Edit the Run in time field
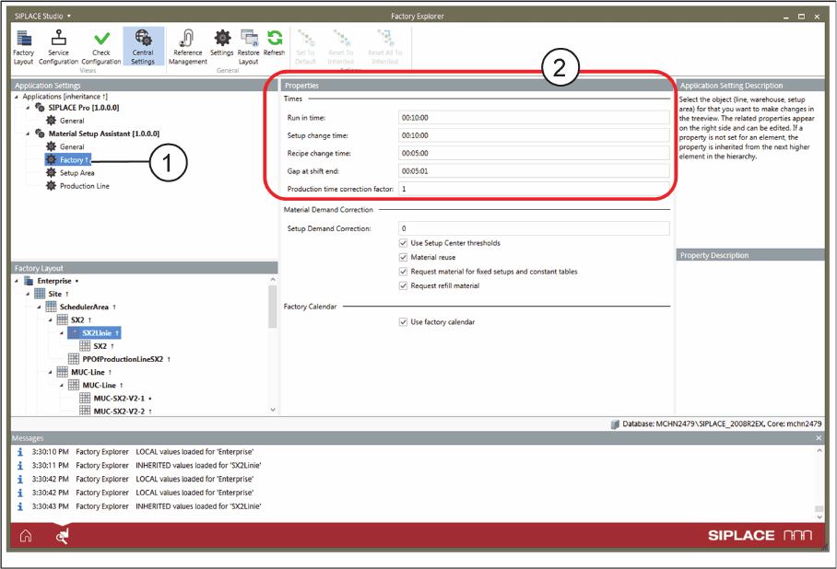 point(534,118)
